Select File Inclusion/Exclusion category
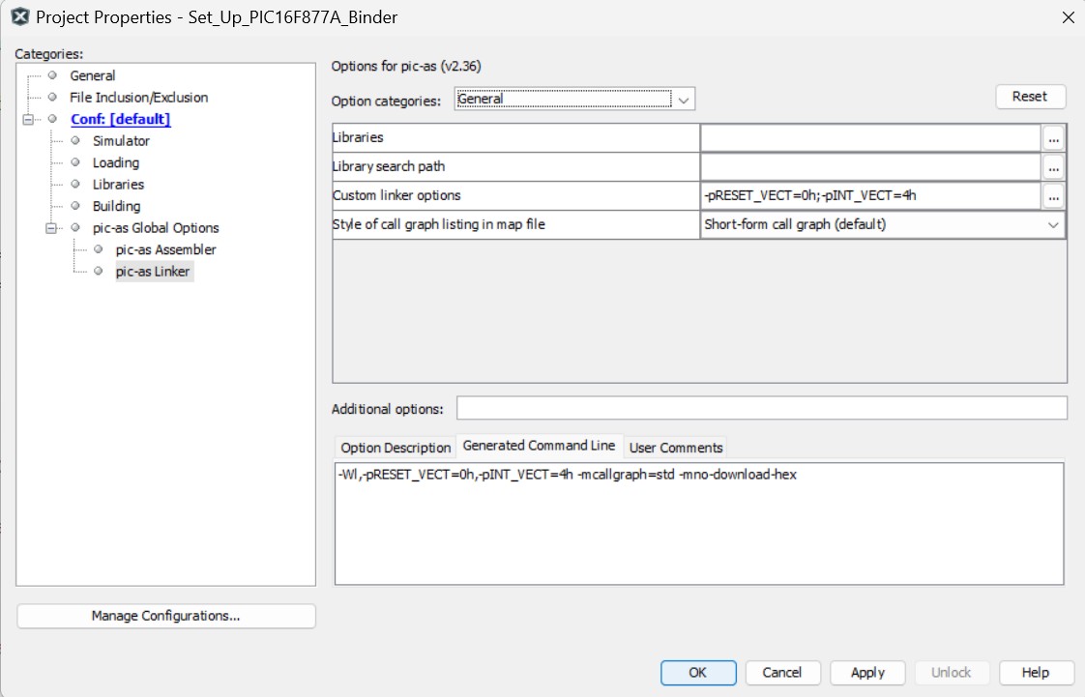The image size is (1085, 697). (x=138, y=98)
